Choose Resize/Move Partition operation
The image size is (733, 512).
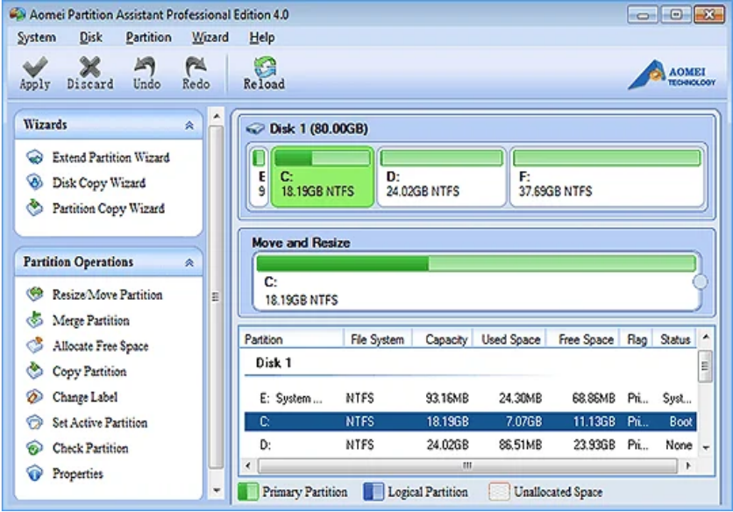pos(108,295)
